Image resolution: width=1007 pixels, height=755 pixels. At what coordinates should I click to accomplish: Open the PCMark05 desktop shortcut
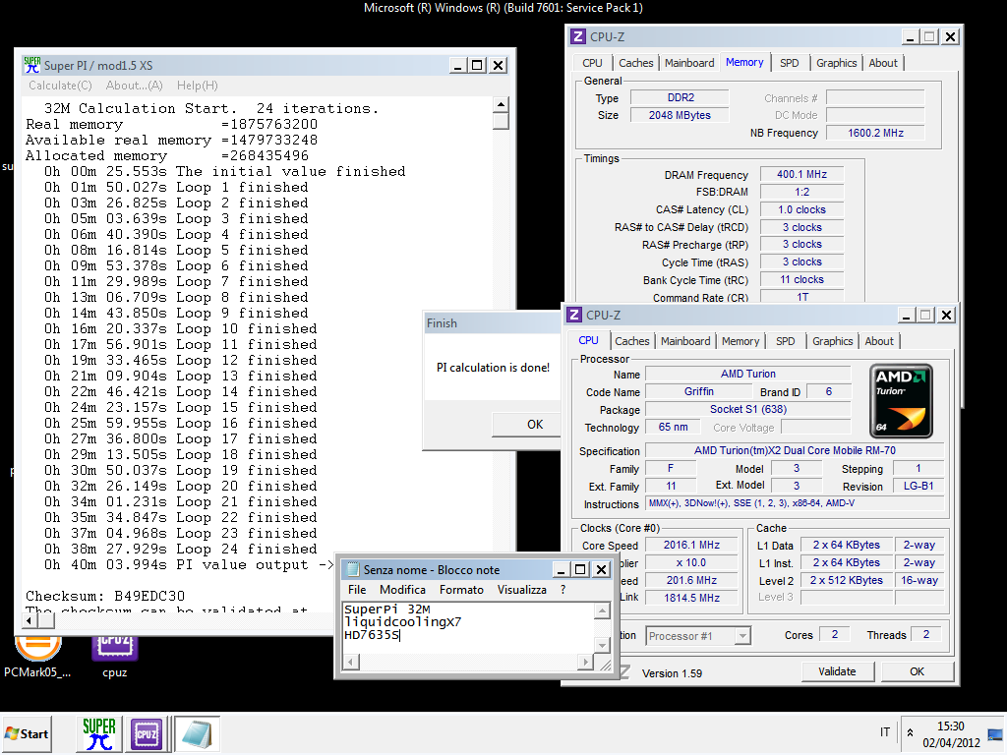37,656
